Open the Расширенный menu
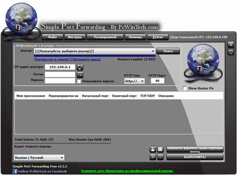The image size is (237, 175). (105, 37)
